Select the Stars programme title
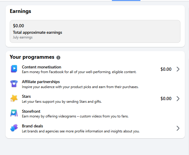This screenshot has width=189, height=155. pos(26,96)
